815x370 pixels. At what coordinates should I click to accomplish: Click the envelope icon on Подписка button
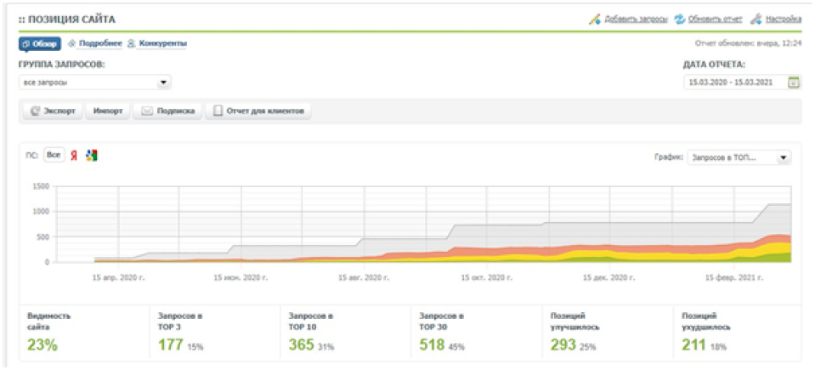pyautogui.click(x=147, y=111)
